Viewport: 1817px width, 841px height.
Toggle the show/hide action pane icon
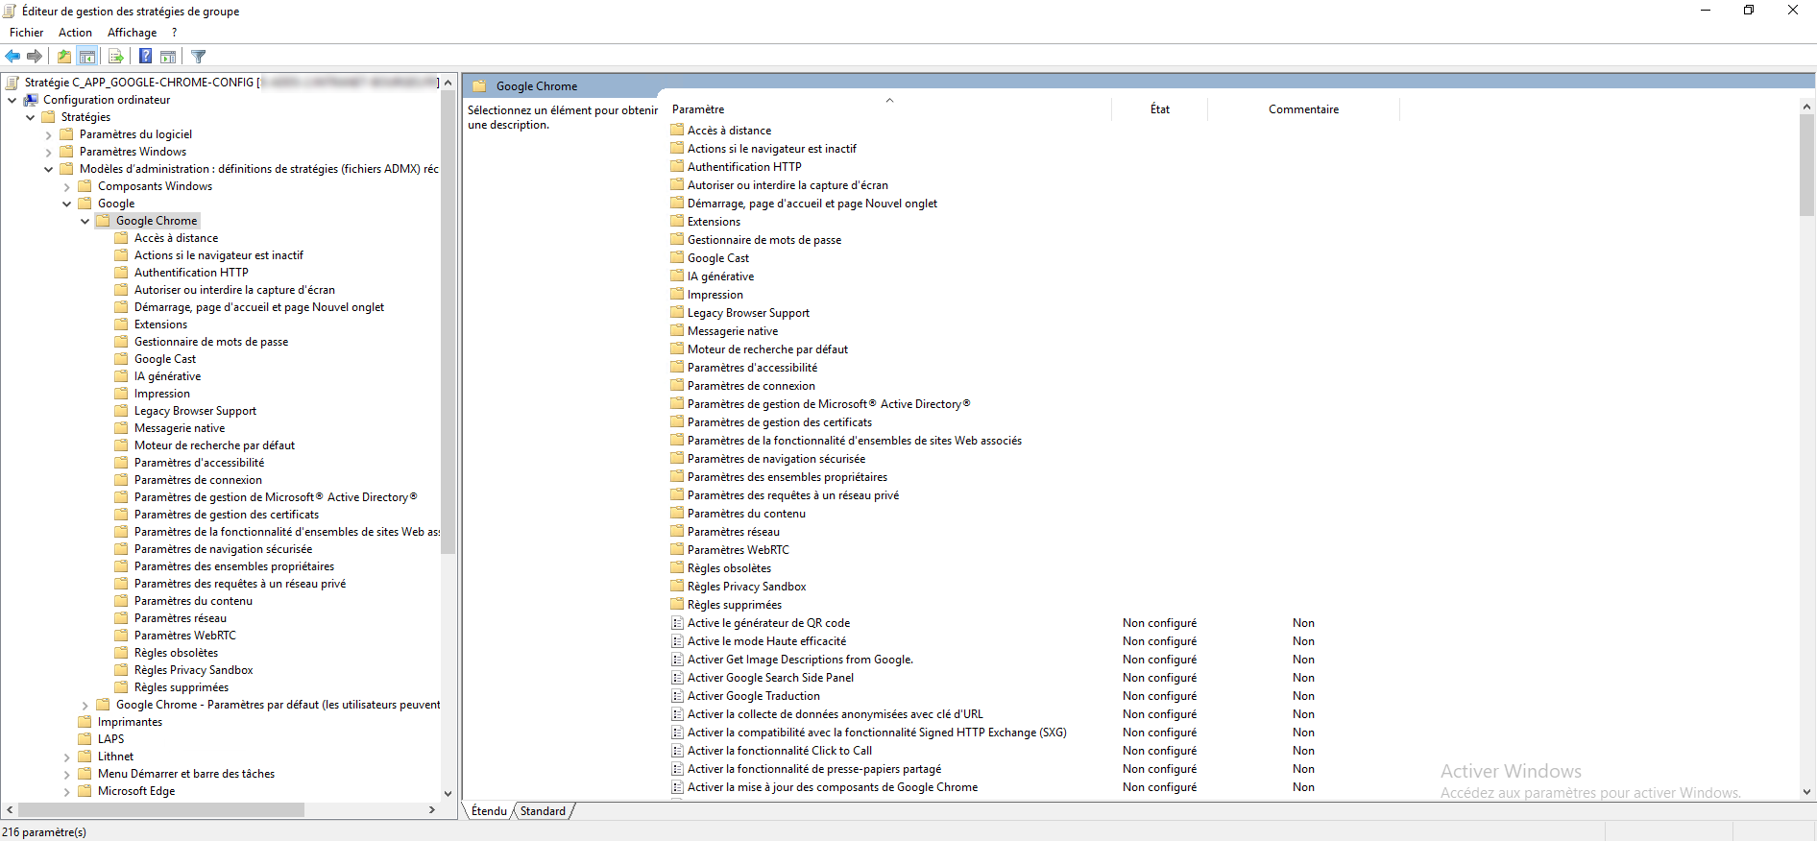(168, 57)
